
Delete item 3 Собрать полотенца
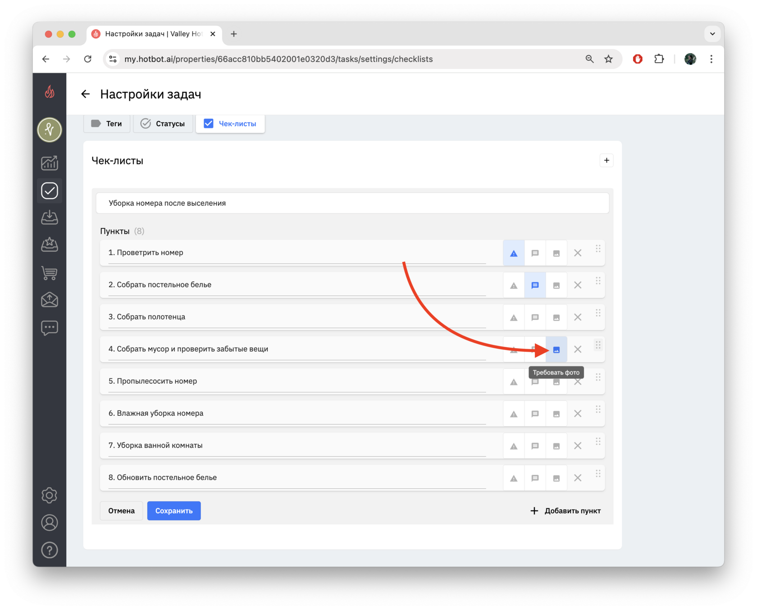(x=578, y=317)
